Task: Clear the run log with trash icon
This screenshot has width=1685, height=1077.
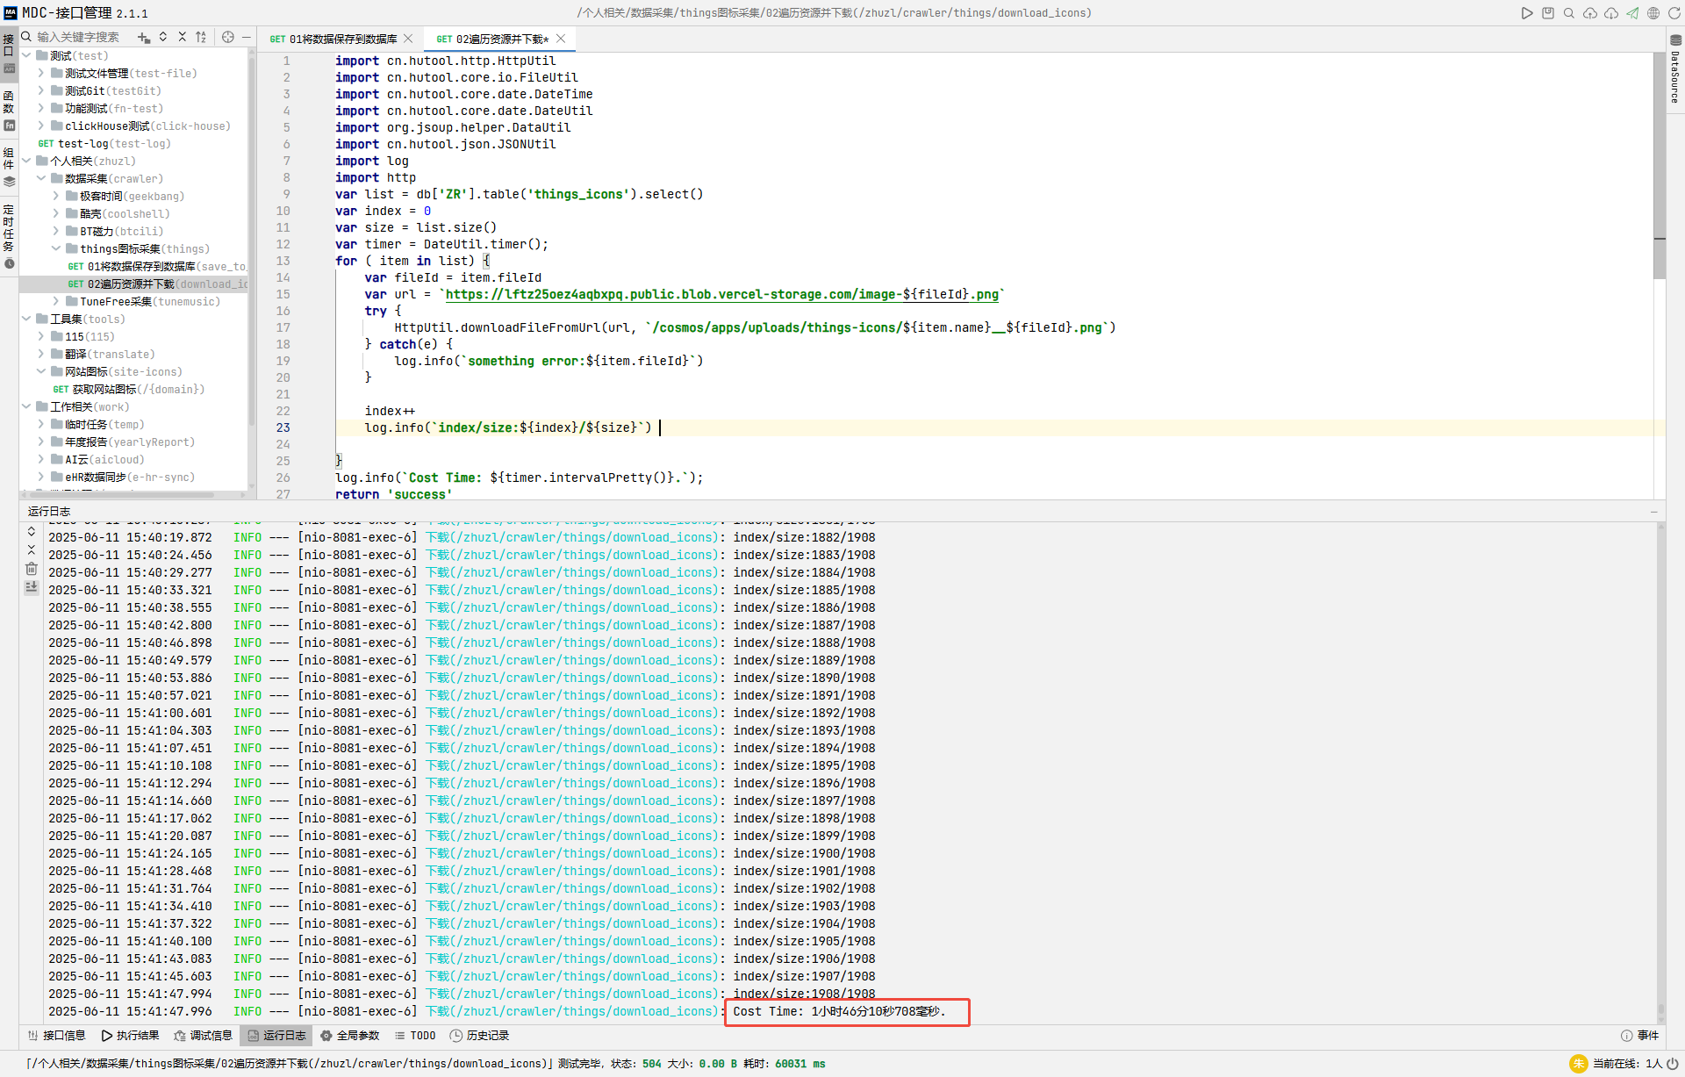Action: [x=32, y=569]
